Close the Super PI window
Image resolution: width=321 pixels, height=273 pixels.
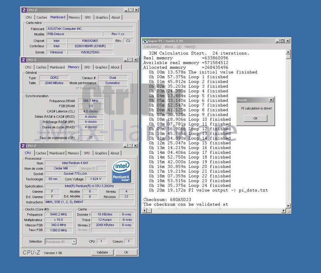click(x=288, y=41)
